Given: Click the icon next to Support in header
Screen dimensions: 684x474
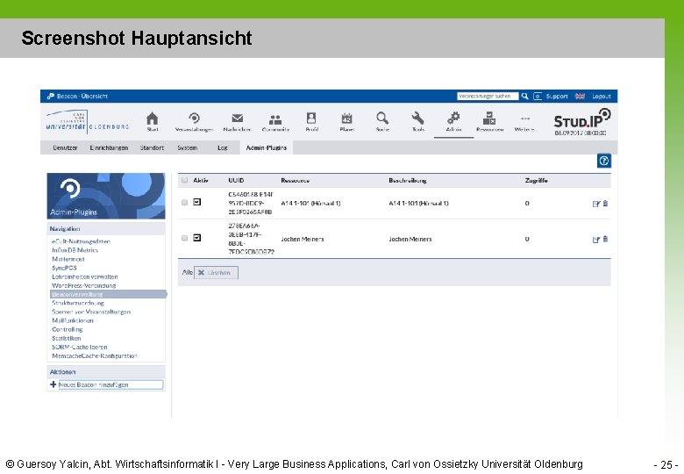Looking at the screenshot, I should coord(538,96).
